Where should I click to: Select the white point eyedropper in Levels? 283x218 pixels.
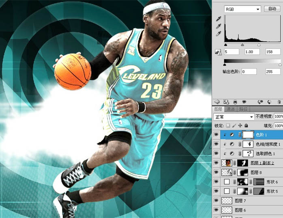pyautogui.click(x=219, y=34)
